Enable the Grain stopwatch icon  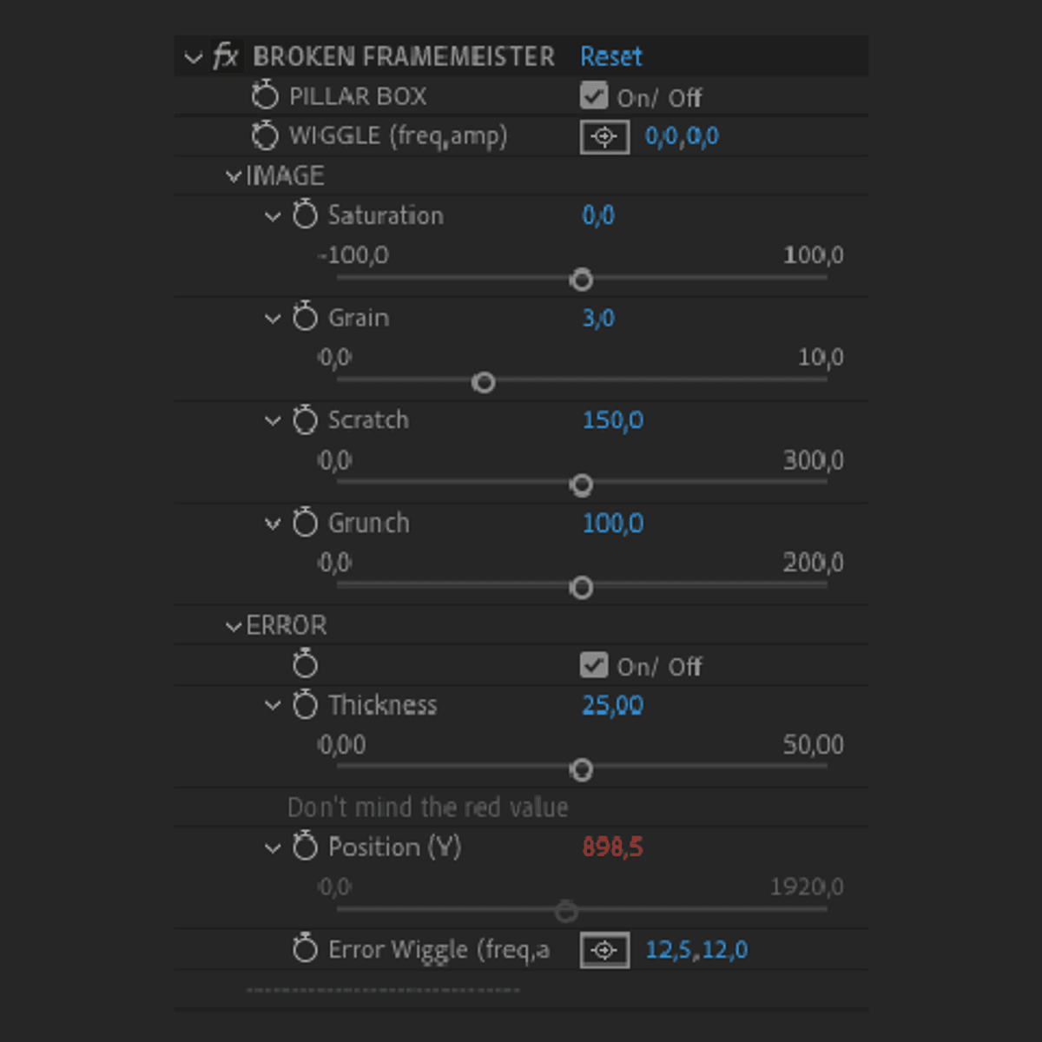[x=305, y=317]
